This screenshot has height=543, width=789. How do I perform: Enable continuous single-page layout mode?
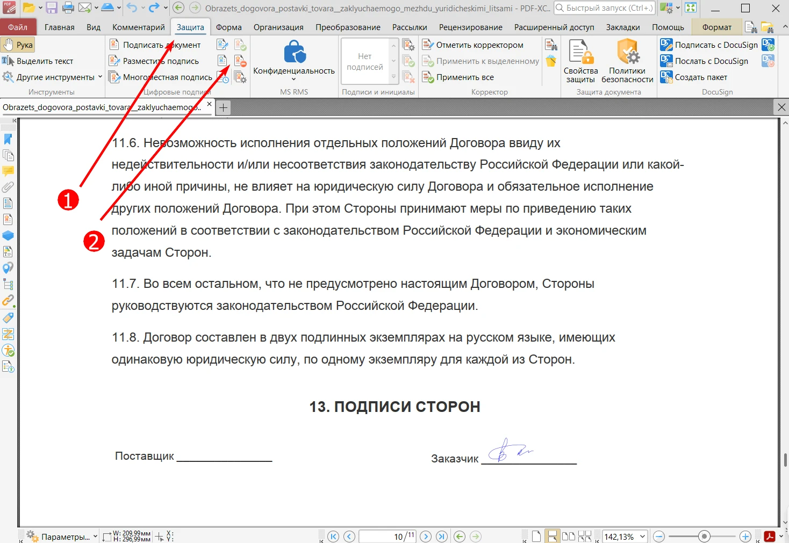(x=552, y=536)
